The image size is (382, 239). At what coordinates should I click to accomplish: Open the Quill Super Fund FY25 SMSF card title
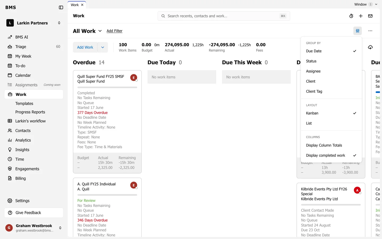[101, 76]
